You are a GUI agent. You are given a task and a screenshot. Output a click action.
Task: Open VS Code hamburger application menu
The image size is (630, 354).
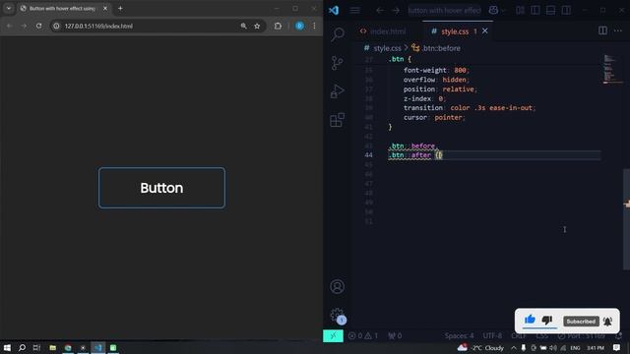(354, 10)
